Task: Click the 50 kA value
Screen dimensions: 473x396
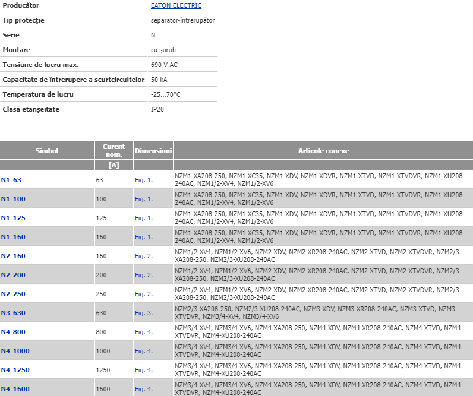Action: coord(159,80)
